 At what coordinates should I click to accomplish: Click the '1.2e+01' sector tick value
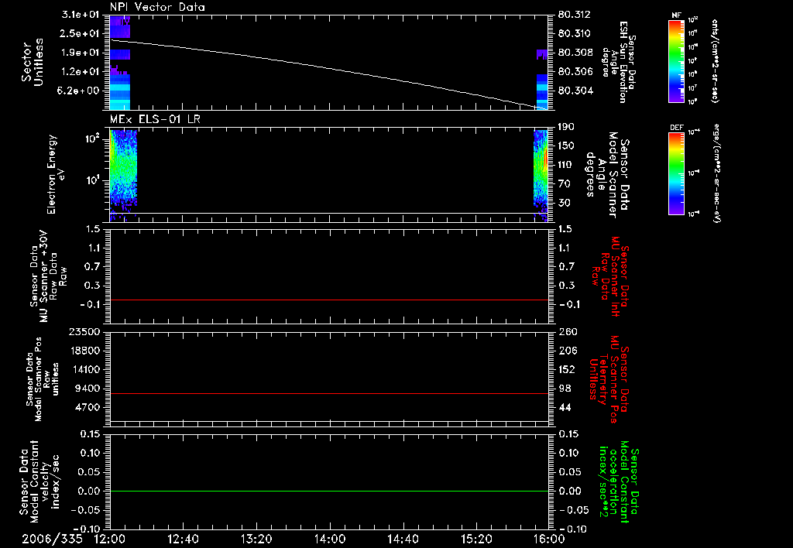click(81, 72)
